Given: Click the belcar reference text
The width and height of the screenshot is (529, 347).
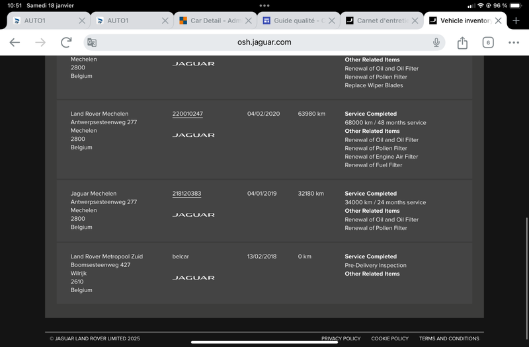Looking at the screenshot, I should 181,256.
